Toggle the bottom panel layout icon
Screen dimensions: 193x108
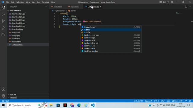pyautogui.click(x=164, y=2)
